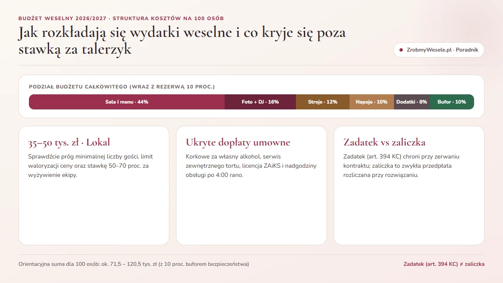Select the 'Foto + DJ · 16%' bar segment
The height and width of the screenshot is (283, 503).
(260, 102)
